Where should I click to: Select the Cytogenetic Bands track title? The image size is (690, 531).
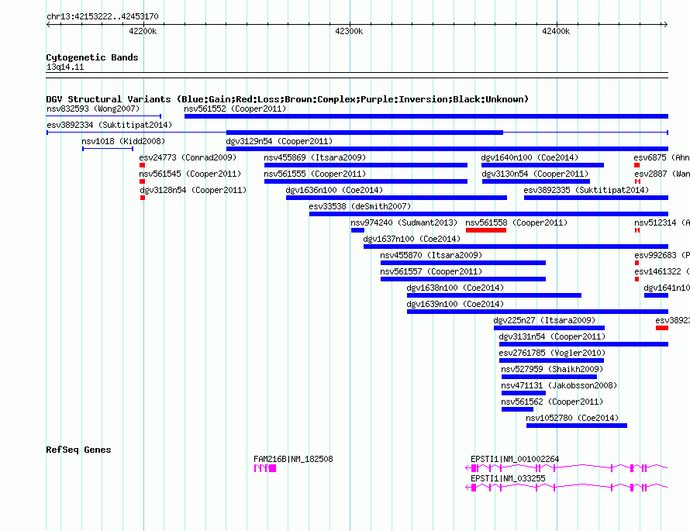[x=92, y=57]
